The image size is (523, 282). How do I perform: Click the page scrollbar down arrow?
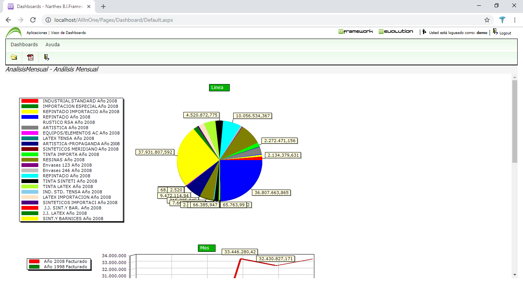[x=515, y=275]
